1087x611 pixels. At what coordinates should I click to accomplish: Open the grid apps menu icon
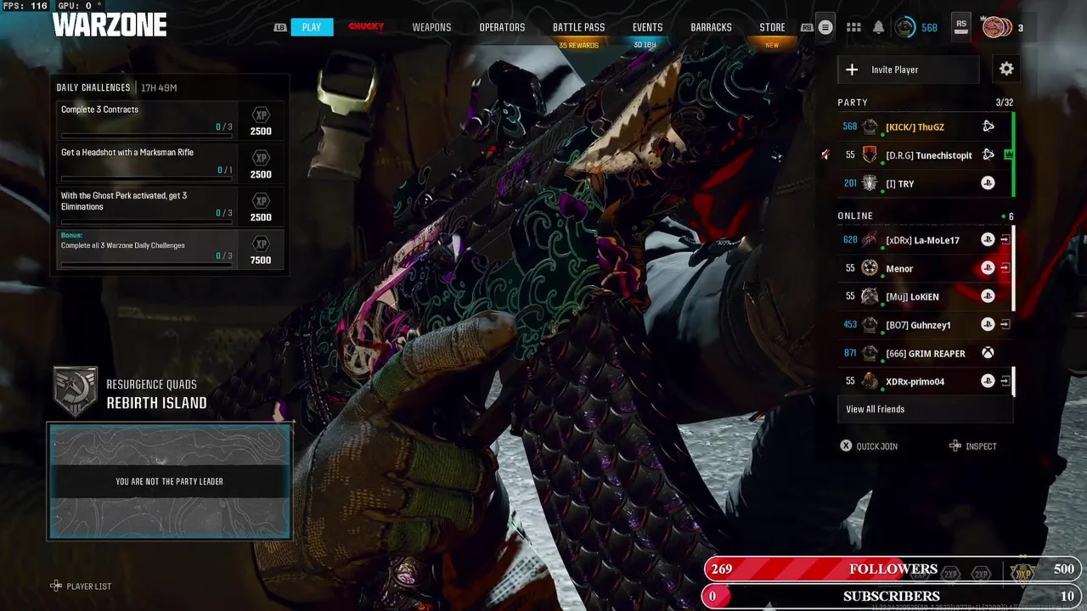[854, 27]
